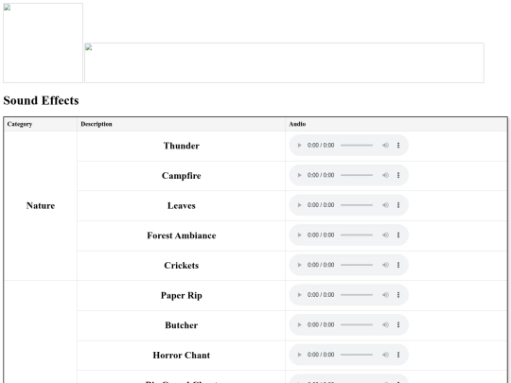Open more options for Horror Chant audio
The image size is (511, 383).
398,355
